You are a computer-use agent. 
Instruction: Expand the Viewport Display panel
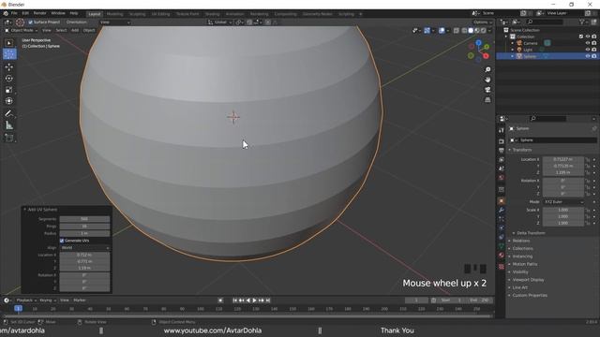coord(528,280)
